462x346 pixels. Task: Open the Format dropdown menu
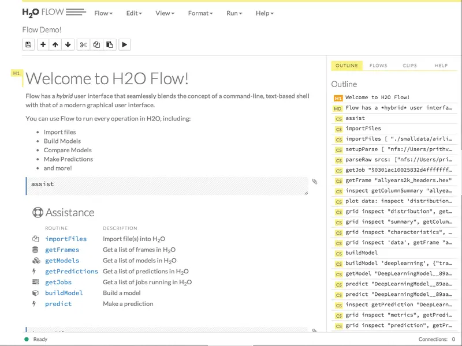(x=200, y=13)
